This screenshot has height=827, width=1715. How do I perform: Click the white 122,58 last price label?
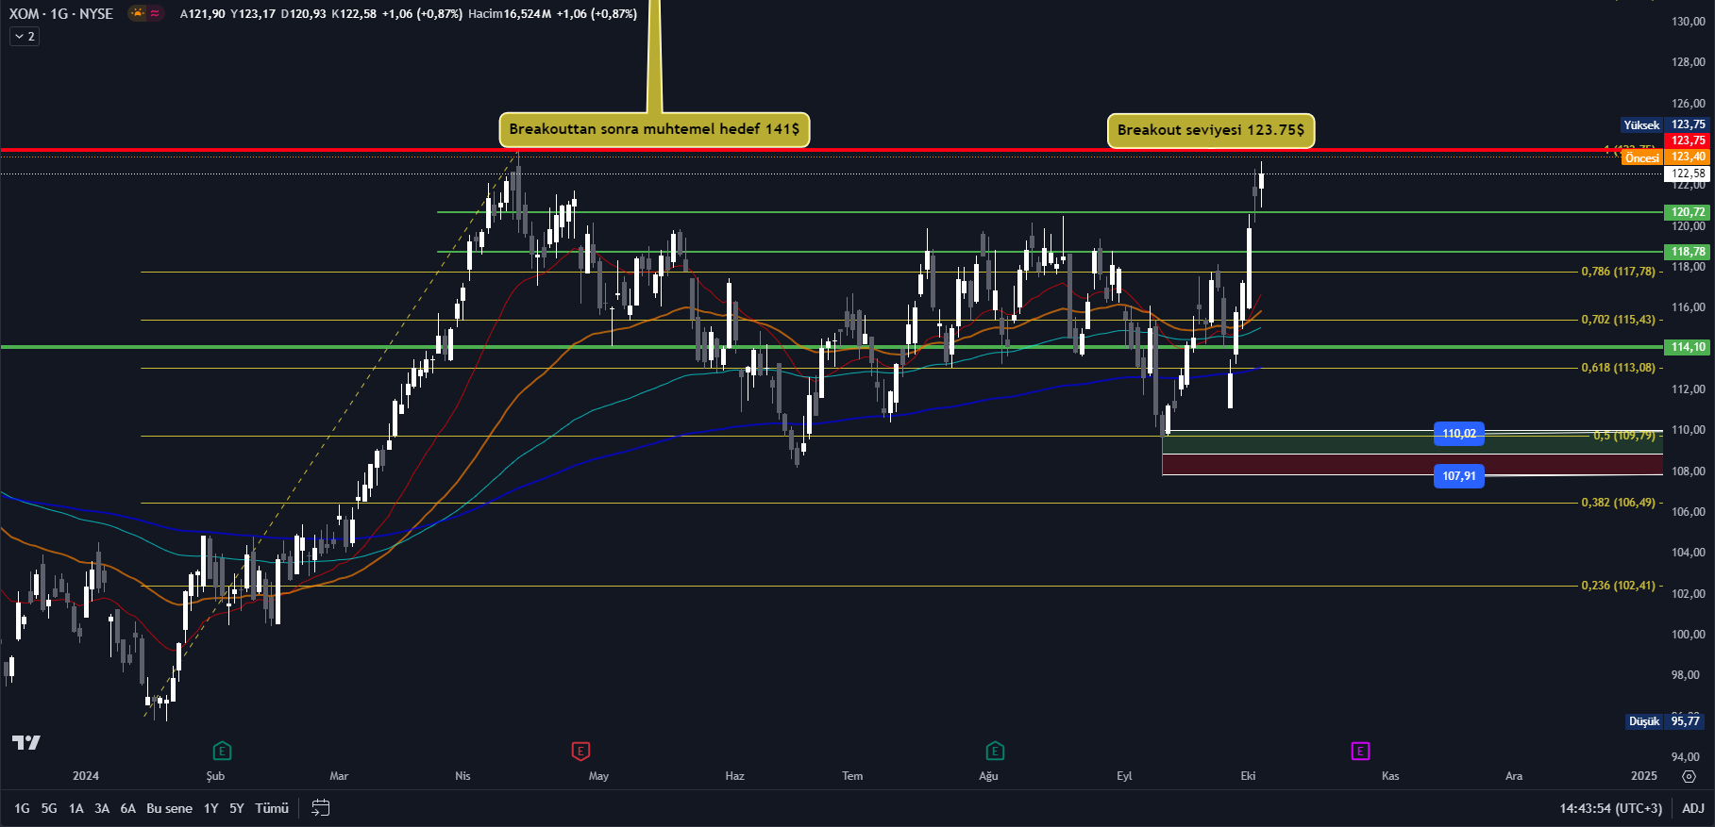pyautogui.click(x=1689, y=174)
